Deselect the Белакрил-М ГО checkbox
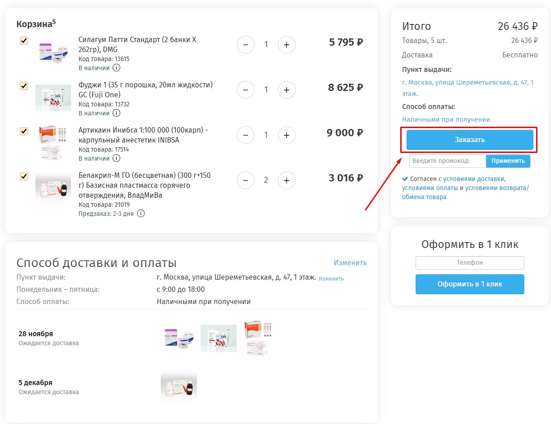This screenshot has height=424, width=551. [24, 176]
